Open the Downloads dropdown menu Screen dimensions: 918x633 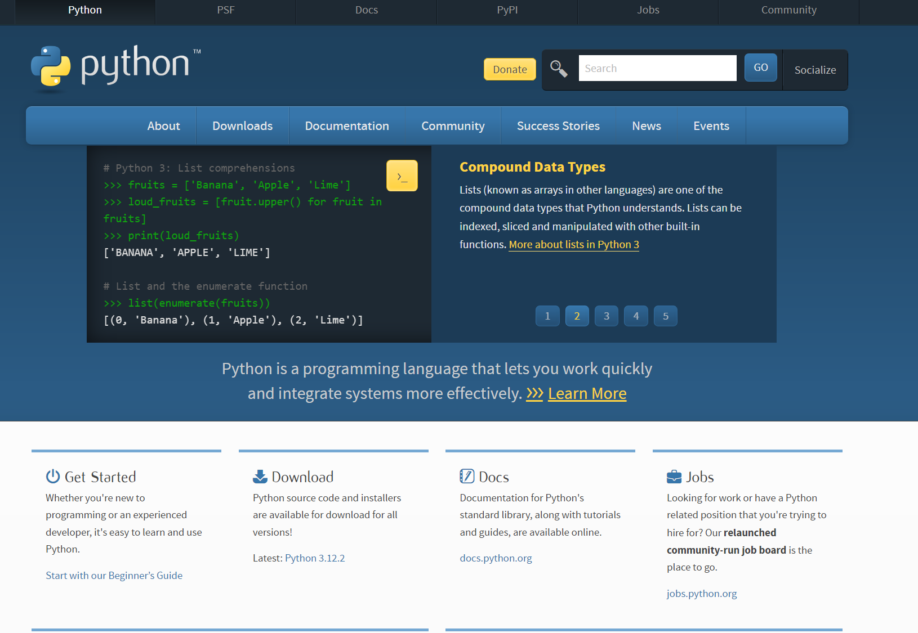(x=242, y=125)
